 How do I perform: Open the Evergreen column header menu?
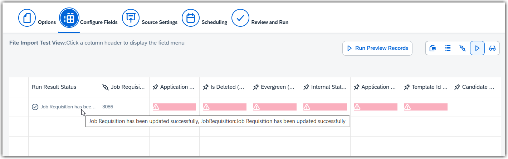click(275, 87)
